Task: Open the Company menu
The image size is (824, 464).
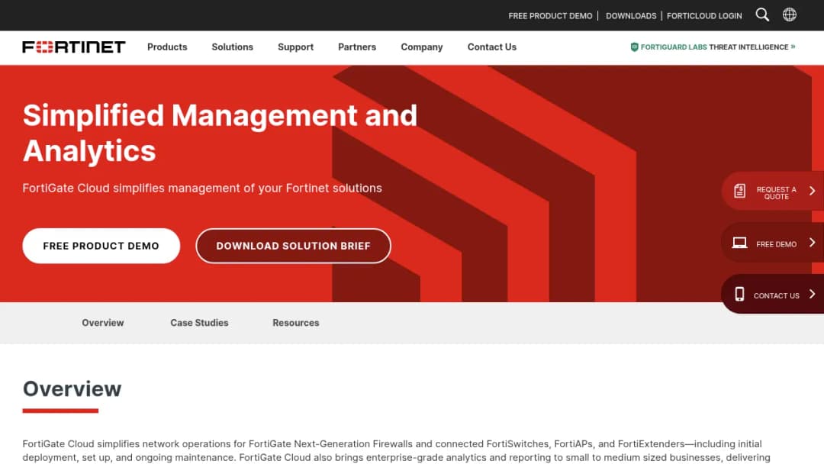Action: click(x=421, y=47)
